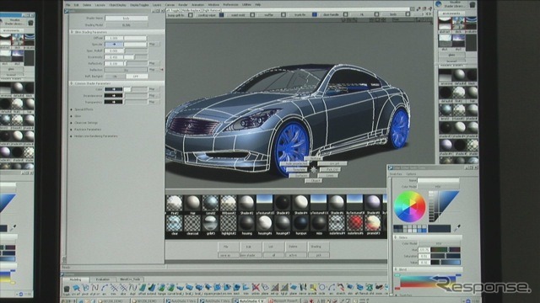
Task: Collapse the Blinn Shading Parameters section
Action: point(72,32)
